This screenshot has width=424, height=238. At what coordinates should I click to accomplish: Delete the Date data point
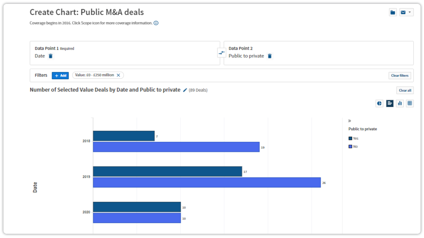pos(50,56)
